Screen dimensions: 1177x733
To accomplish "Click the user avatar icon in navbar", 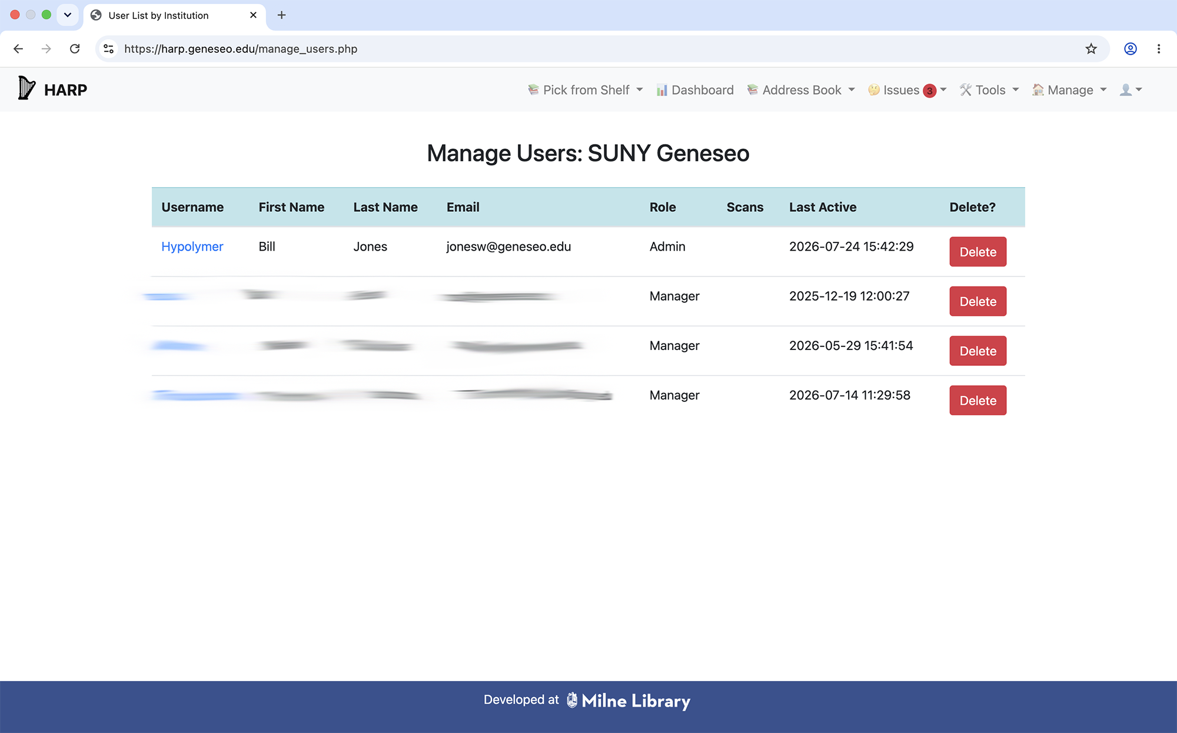I will point(1125,90).
